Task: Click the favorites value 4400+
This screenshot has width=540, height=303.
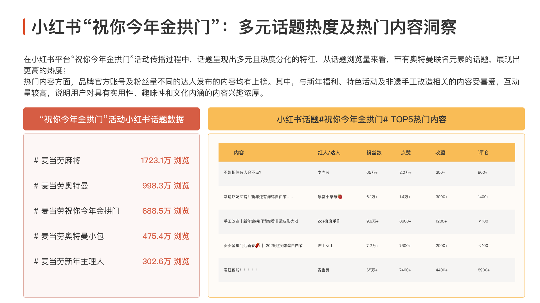Action: 442,270
